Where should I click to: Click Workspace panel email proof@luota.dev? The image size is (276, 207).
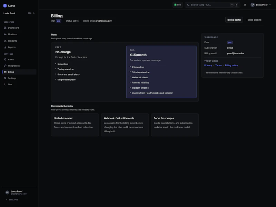coord(236,53)
